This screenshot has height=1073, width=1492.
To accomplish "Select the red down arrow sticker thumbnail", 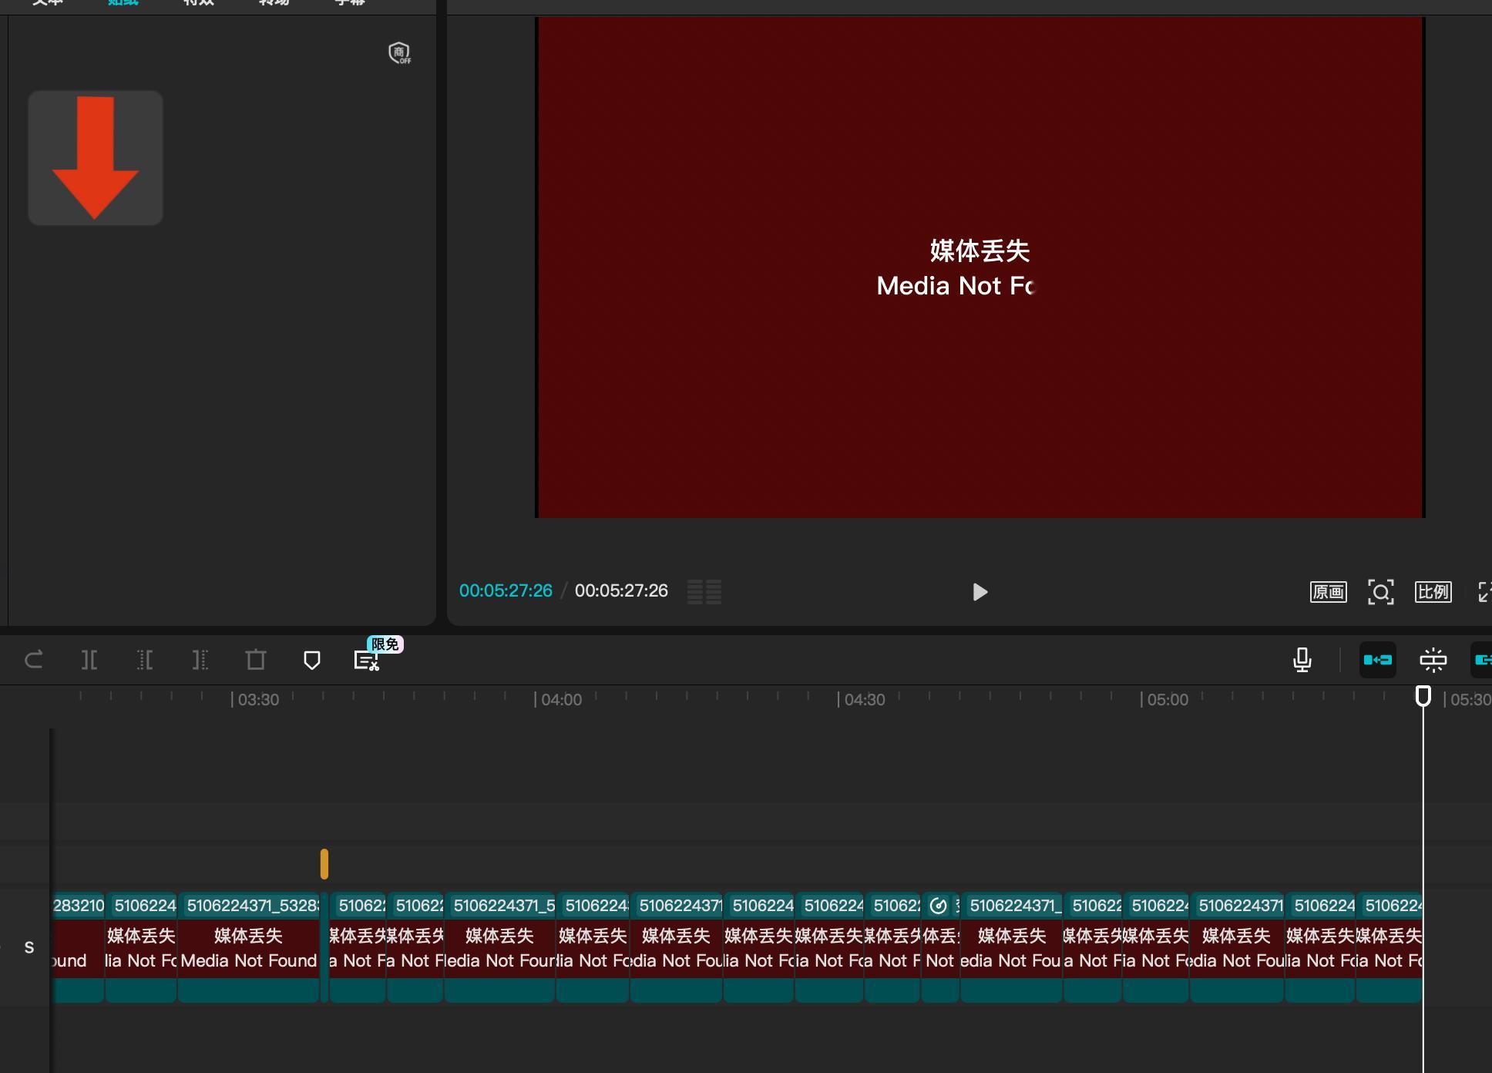I will (x=96, y=158).
